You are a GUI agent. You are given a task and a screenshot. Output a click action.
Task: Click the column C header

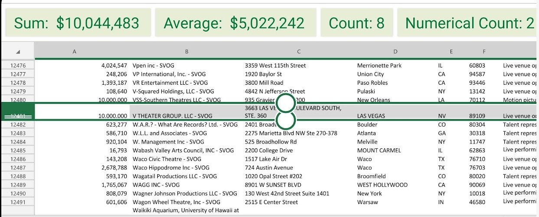pos(299,52)
